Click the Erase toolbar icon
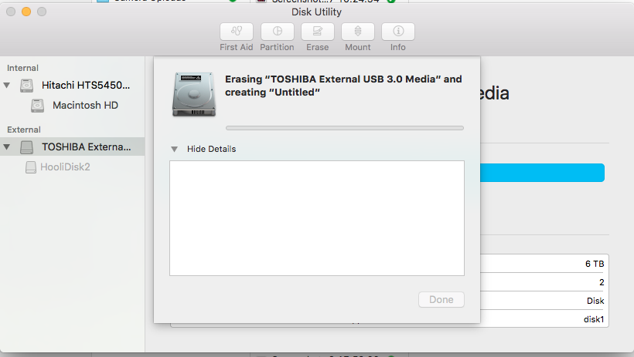Screen dimensions: 634x357 coord(318,32)
